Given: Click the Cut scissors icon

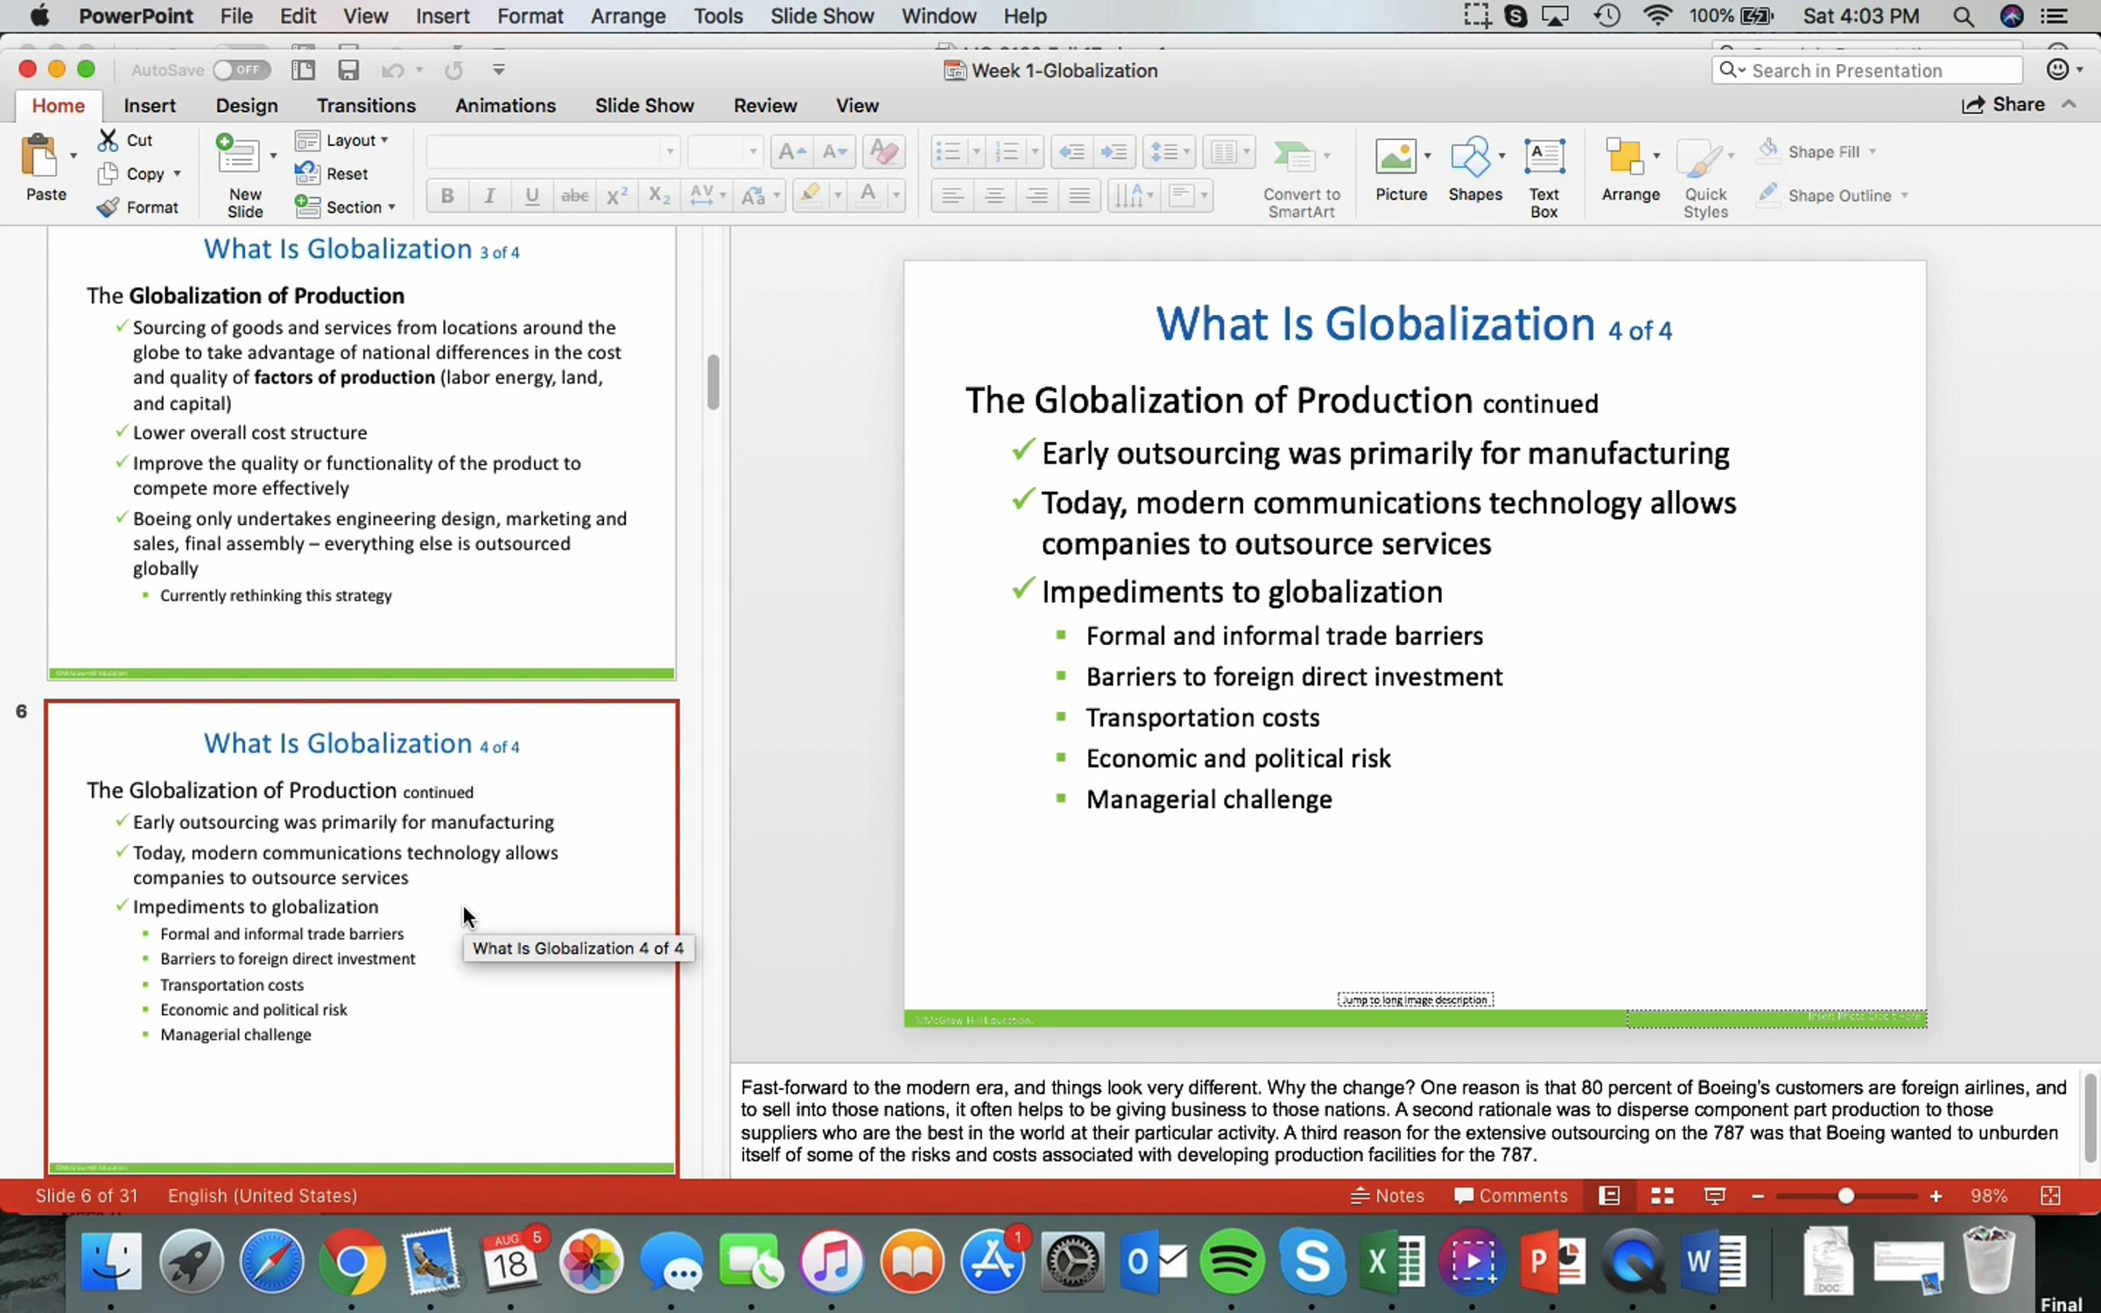Looking at the screenshot, I should [x=108, y=140].
